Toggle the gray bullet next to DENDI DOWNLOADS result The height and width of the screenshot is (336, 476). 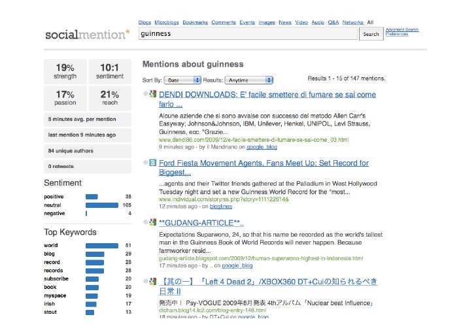coord(145,93)
